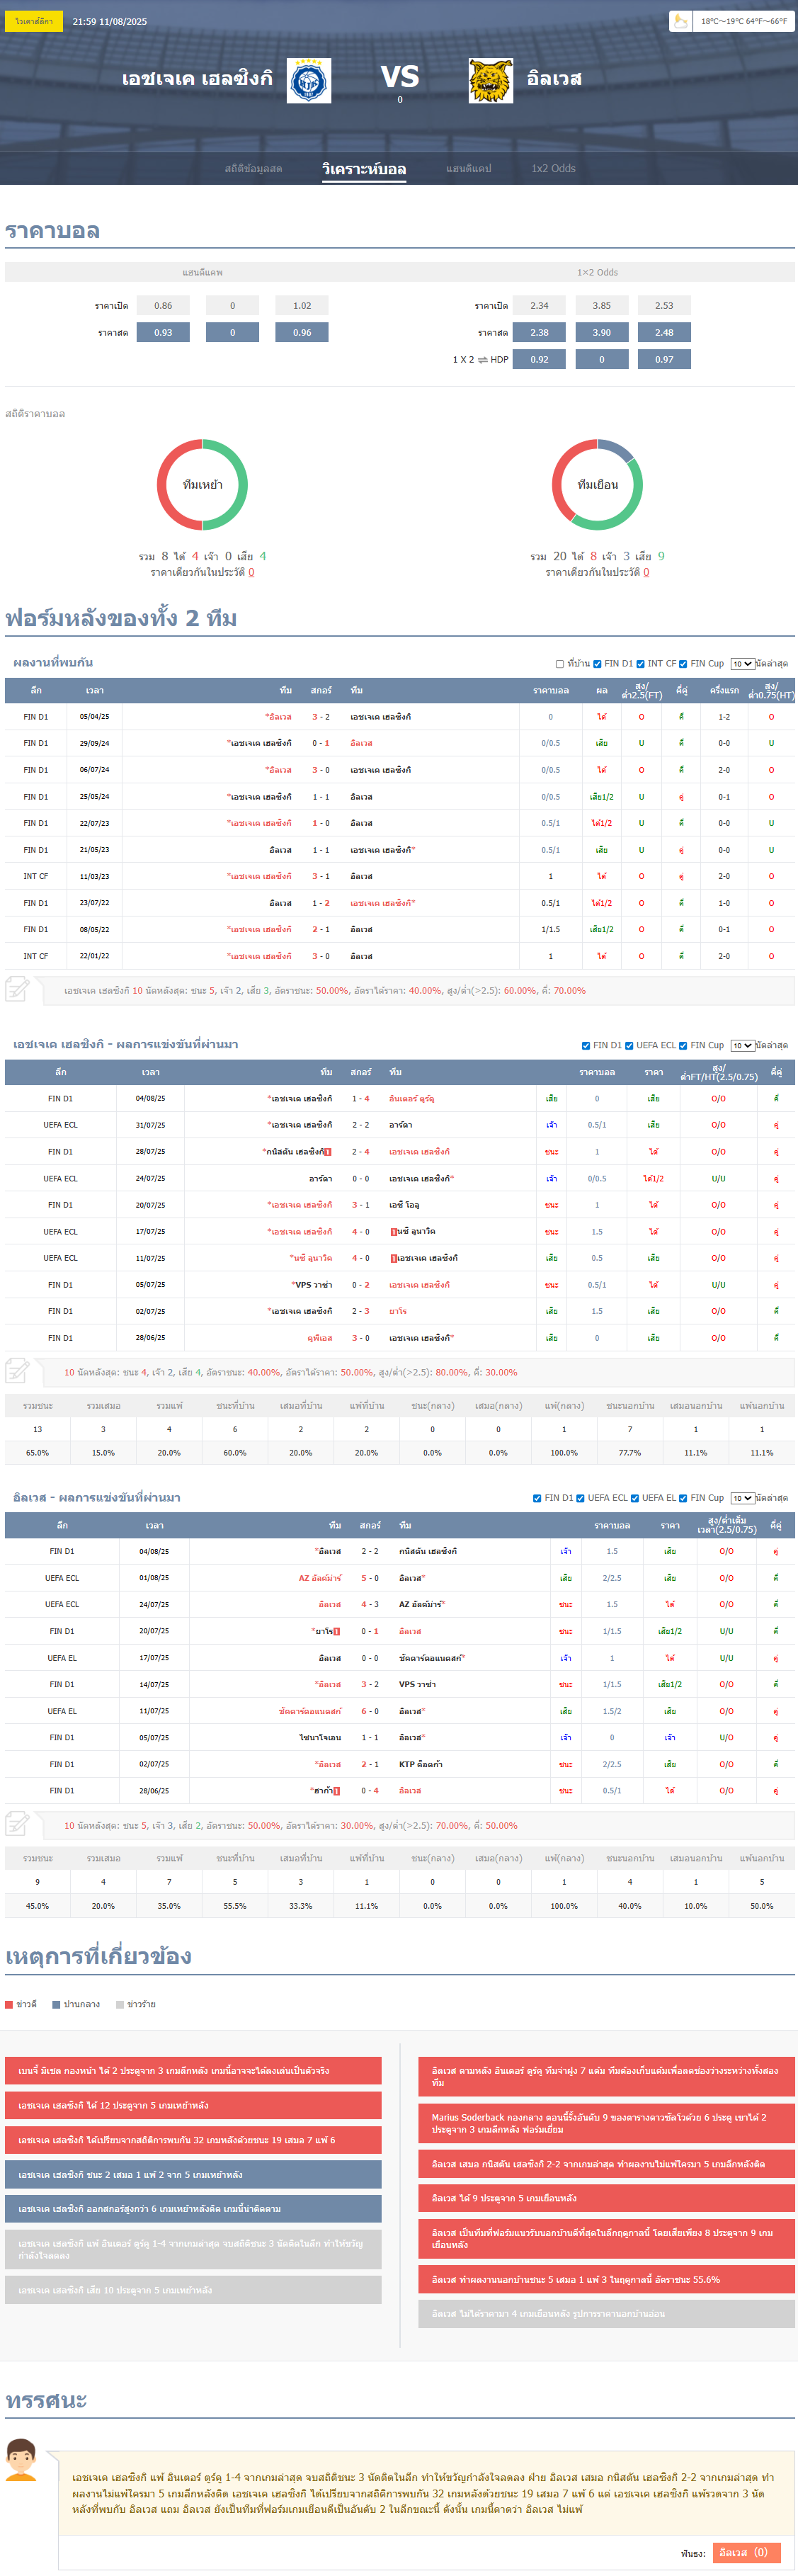Open อินเตอร์ ตูร์คู team link in 1-4 row
798x2576 pixels.
[x=412, y=1099]
